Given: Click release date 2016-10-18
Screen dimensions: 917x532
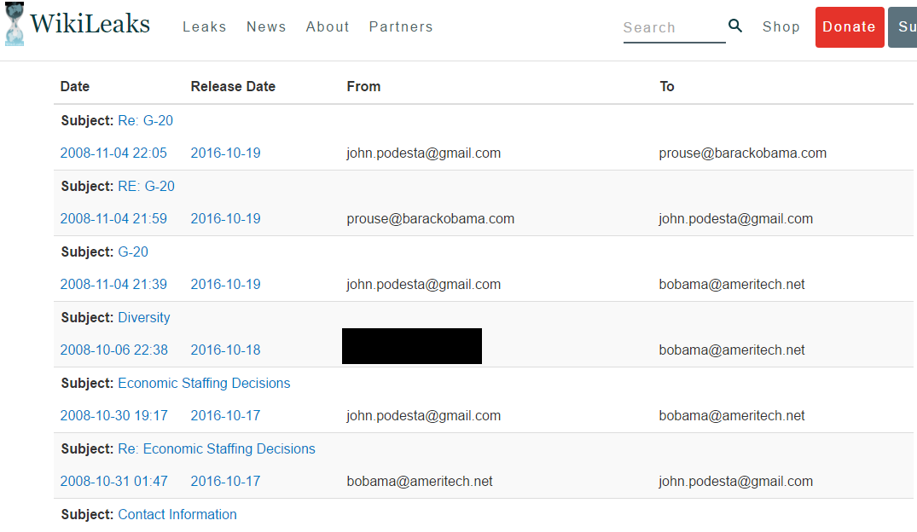Looking at the screenshot, I should (x=226, y=350).
